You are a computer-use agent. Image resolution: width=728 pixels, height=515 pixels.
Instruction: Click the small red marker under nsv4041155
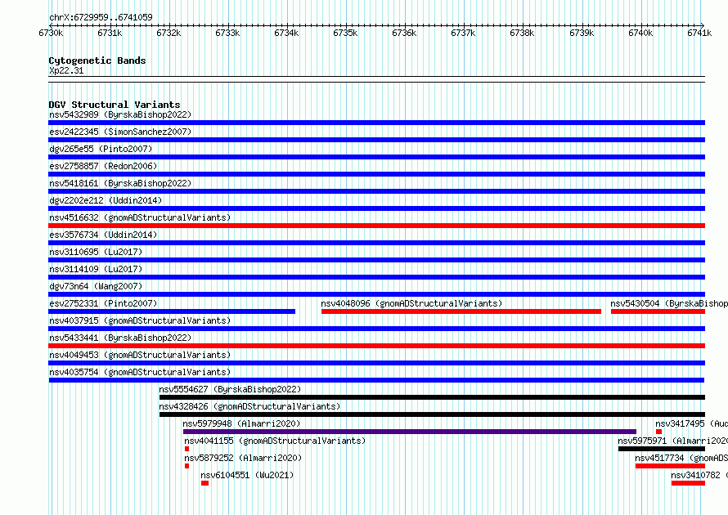pos(186,449)
